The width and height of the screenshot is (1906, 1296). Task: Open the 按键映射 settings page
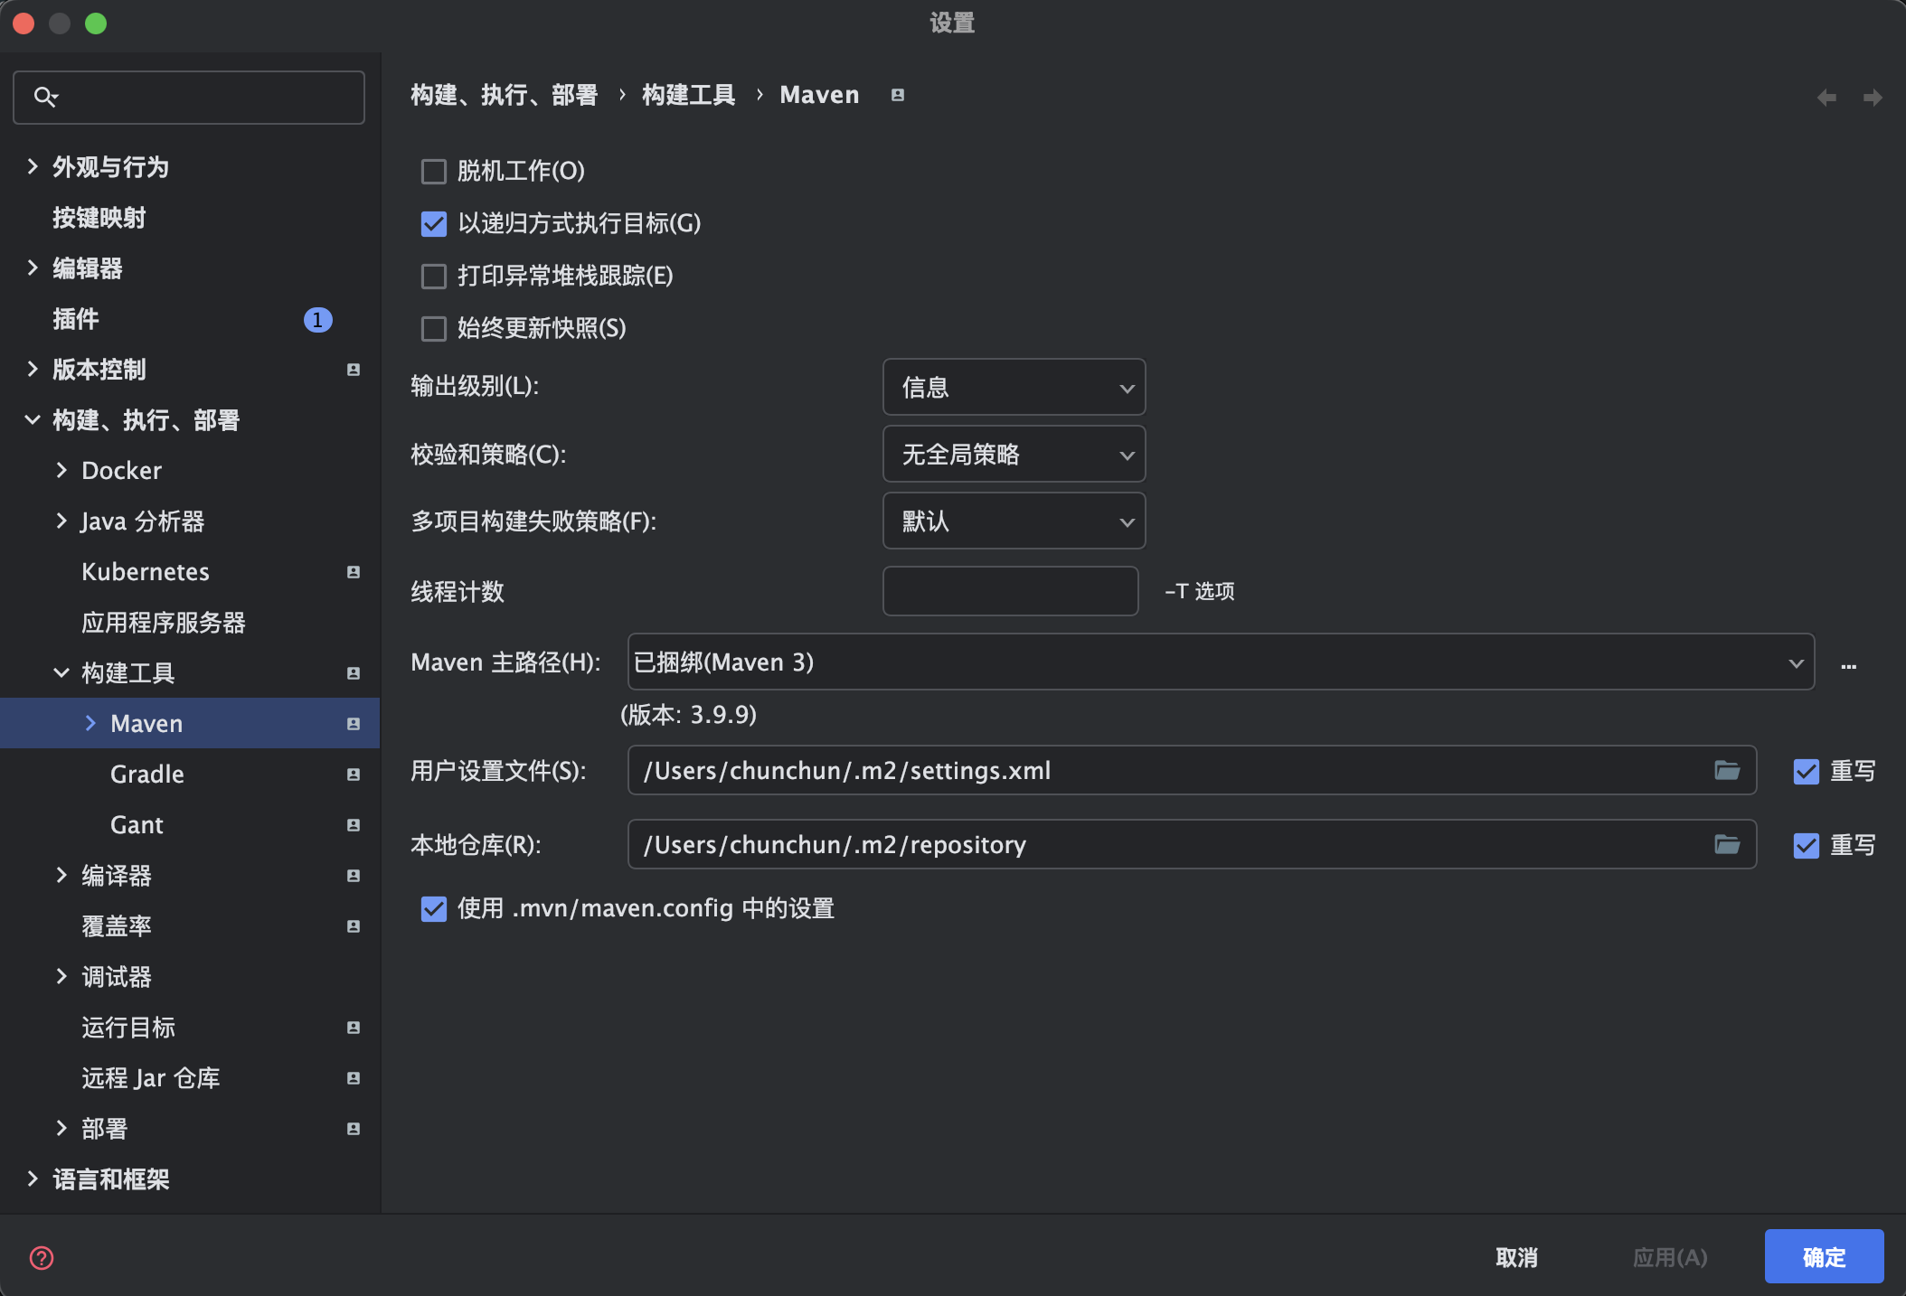click(x=99, y=218)
